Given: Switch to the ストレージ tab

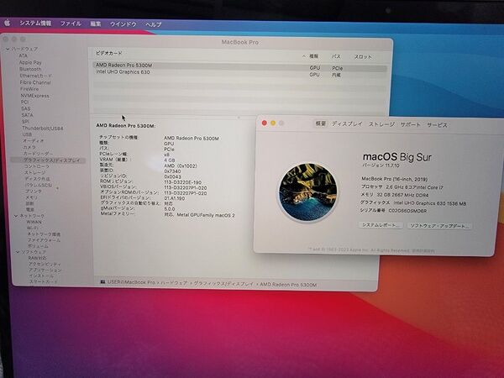Looking at the screenshot, I should [x=381, y=124].
